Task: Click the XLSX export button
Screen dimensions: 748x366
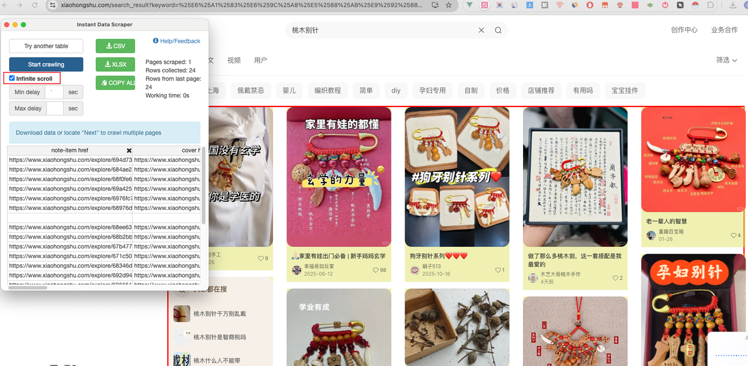Action: pyautogui.click(x=115, y=64)
